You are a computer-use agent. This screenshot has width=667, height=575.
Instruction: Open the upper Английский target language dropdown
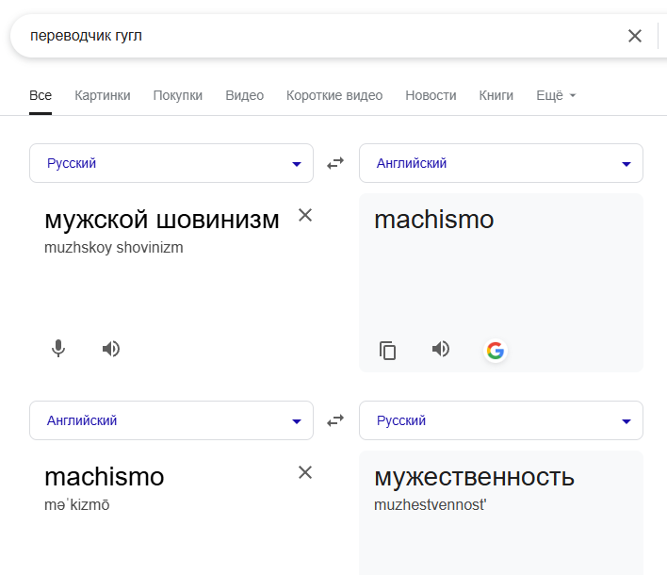coord(501,163)
